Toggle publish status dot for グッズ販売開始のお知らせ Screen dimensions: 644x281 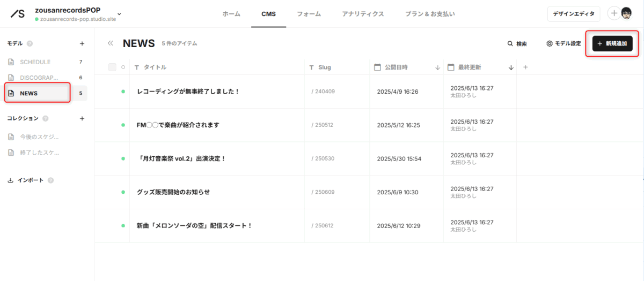click(x=123, y=192)
